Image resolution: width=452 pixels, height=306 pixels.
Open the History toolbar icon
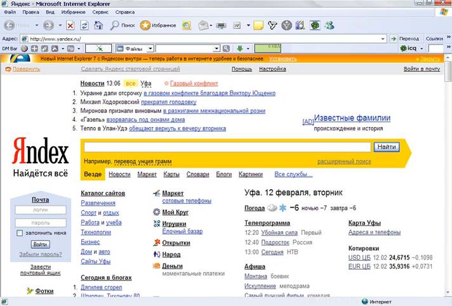click(187, 25)
